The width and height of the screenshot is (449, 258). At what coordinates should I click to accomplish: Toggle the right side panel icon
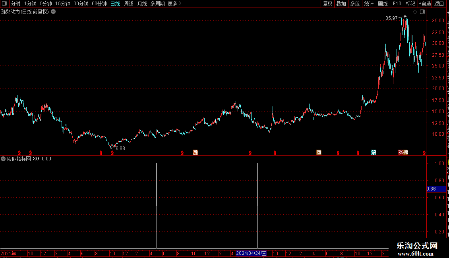pos(422,12)
